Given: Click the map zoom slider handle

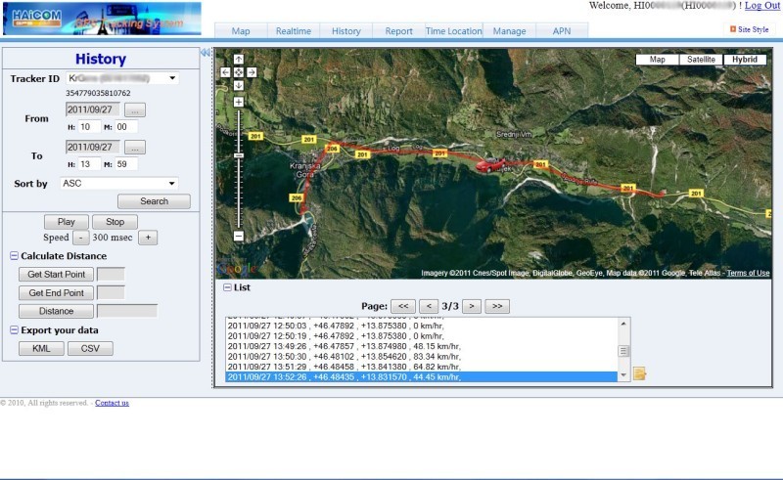Looking at the screenshot, I should 239,155.
